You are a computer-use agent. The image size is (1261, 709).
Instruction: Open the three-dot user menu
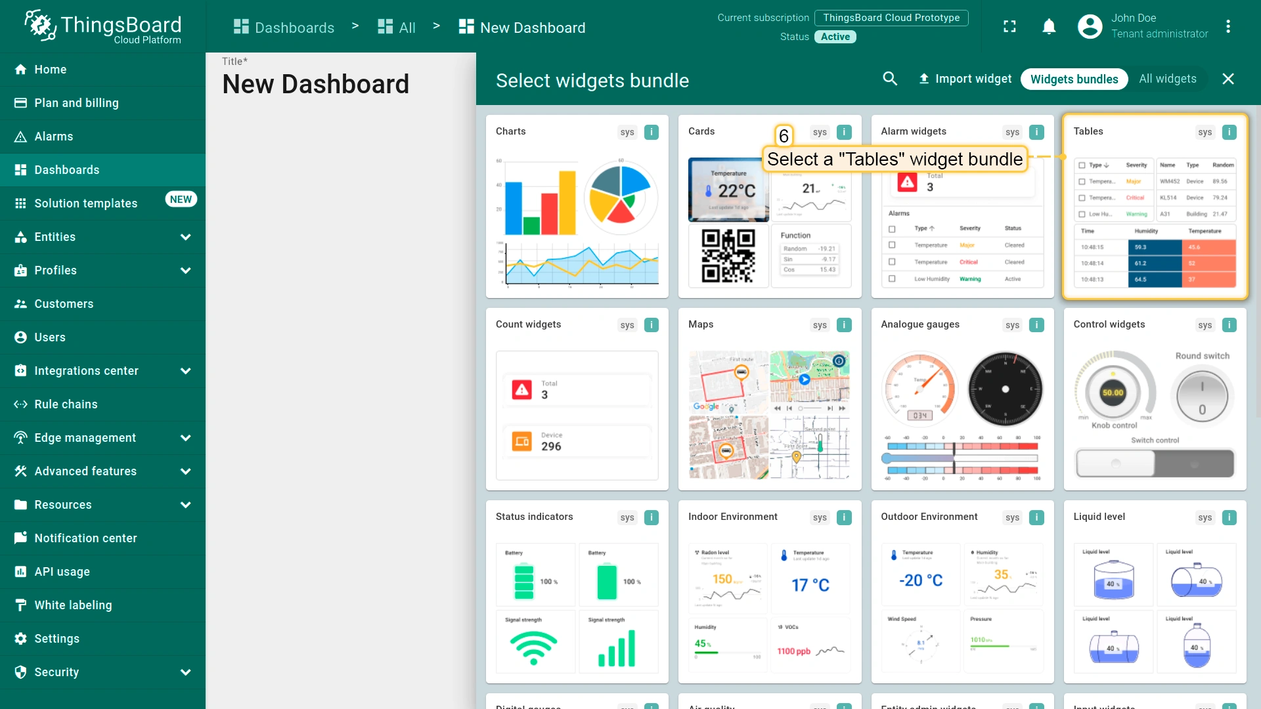click(1228, 26)
